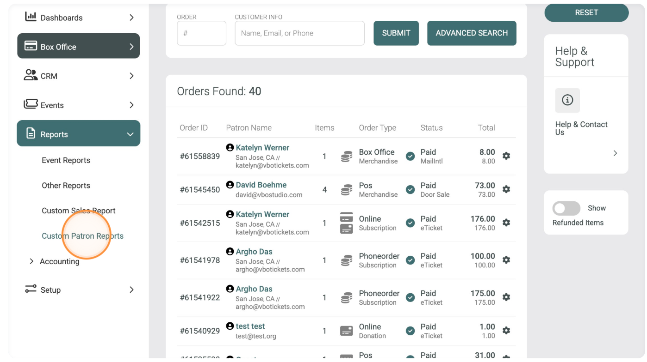Expand the Events menu chevron
The image size is (647, 362).
131,105
